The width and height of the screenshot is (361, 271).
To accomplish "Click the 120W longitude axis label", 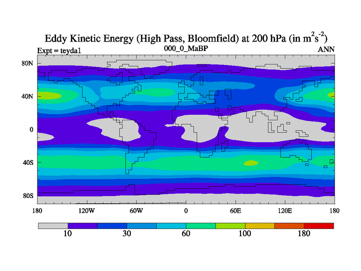I will pos(86,210).
